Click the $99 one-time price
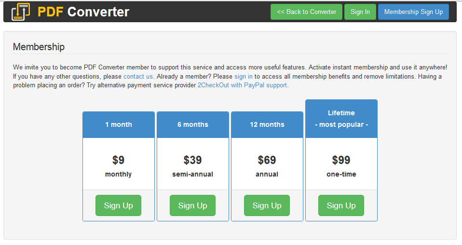The width and height of the screenshot is (462, 245). pos(341,160)
